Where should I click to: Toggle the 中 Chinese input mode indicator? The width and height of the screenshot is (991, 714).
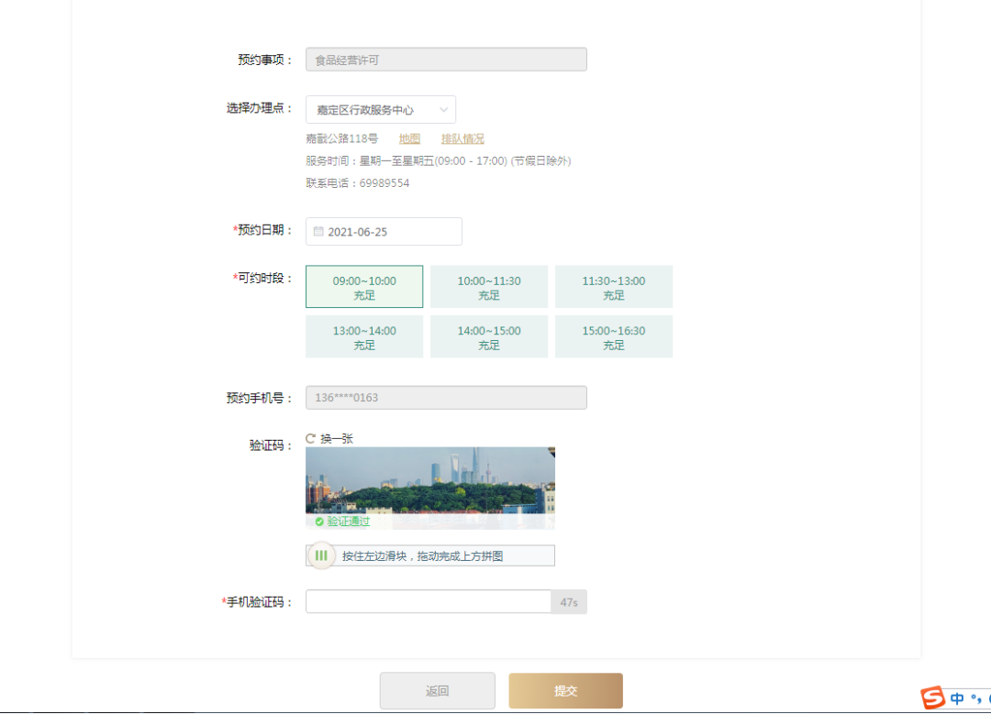click(x=958, y=698)
